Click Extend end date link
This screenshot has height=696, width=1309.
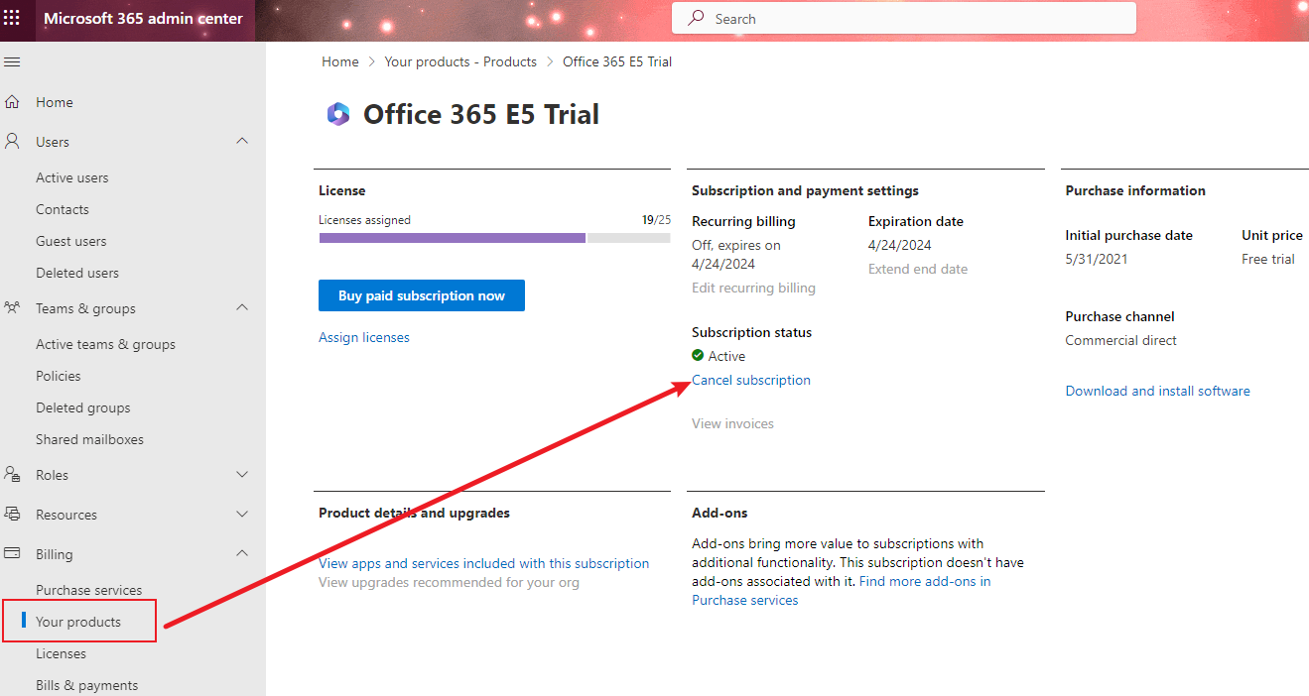(x=918, y=269)
